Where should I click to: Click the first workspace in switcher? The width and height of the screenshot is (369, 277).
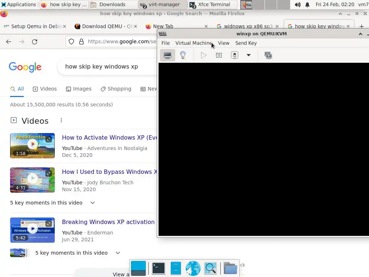tap(246, 4)
